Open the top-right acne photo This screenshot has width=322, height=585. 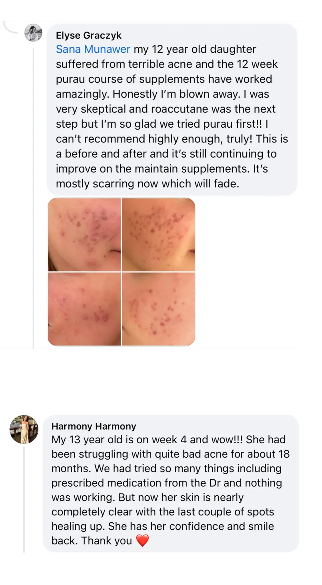(158, 235)
